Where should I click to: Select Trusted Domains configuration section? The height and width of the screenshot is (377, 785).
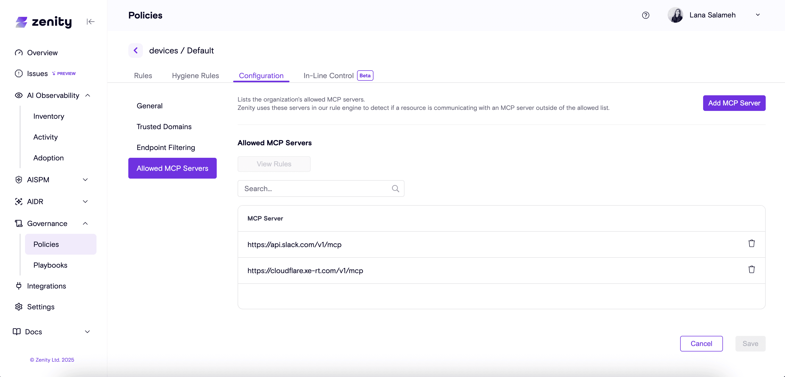[x=164, y=127]
